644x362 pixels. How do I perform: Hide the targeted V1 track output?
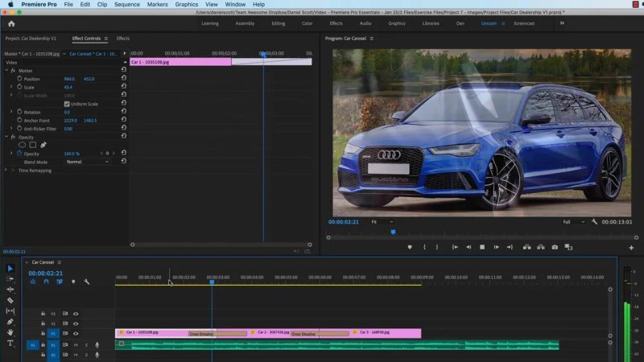(x=76, y=334)
